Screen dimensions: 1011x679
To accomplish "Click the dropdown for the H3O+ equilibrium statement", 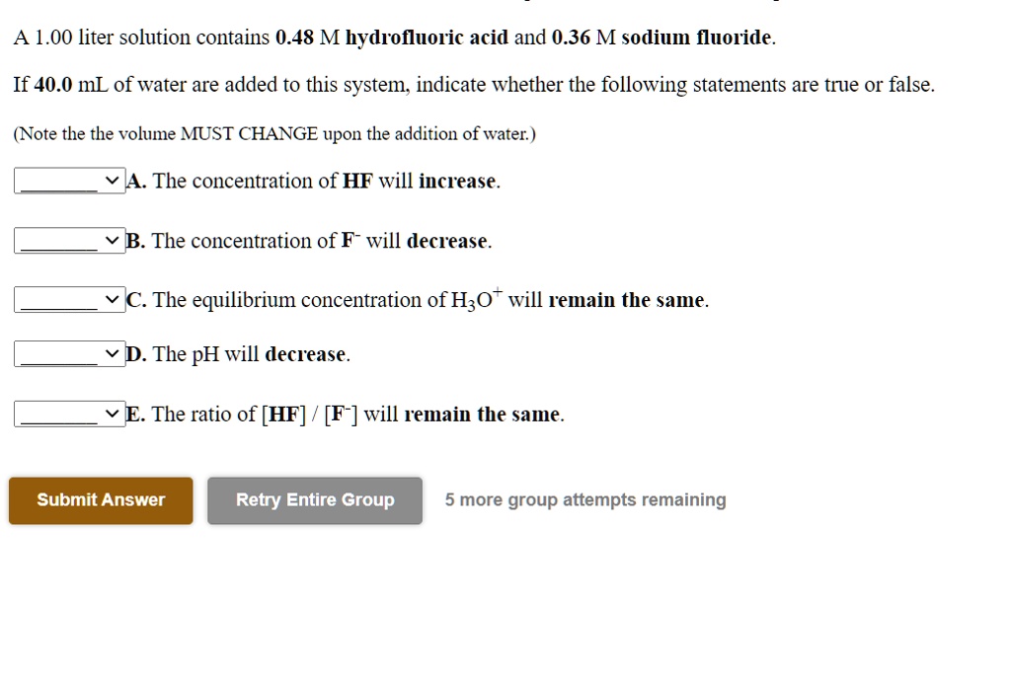I will (x=67, y=298).
